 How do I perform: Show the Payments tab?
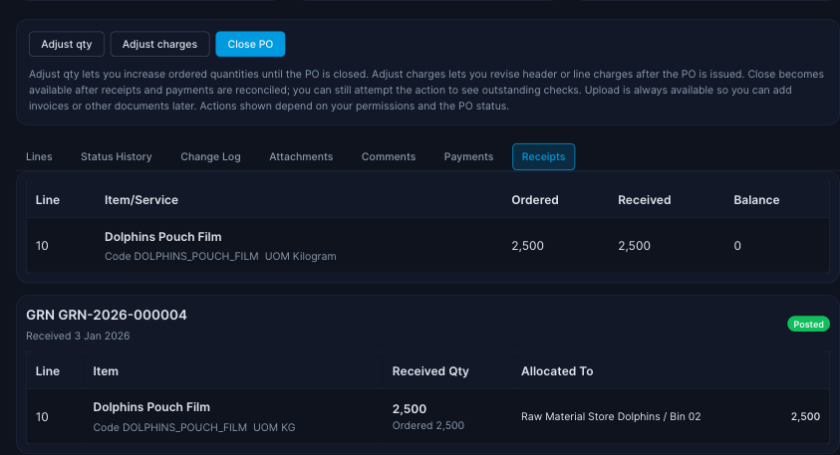click(x=468, y=156)
